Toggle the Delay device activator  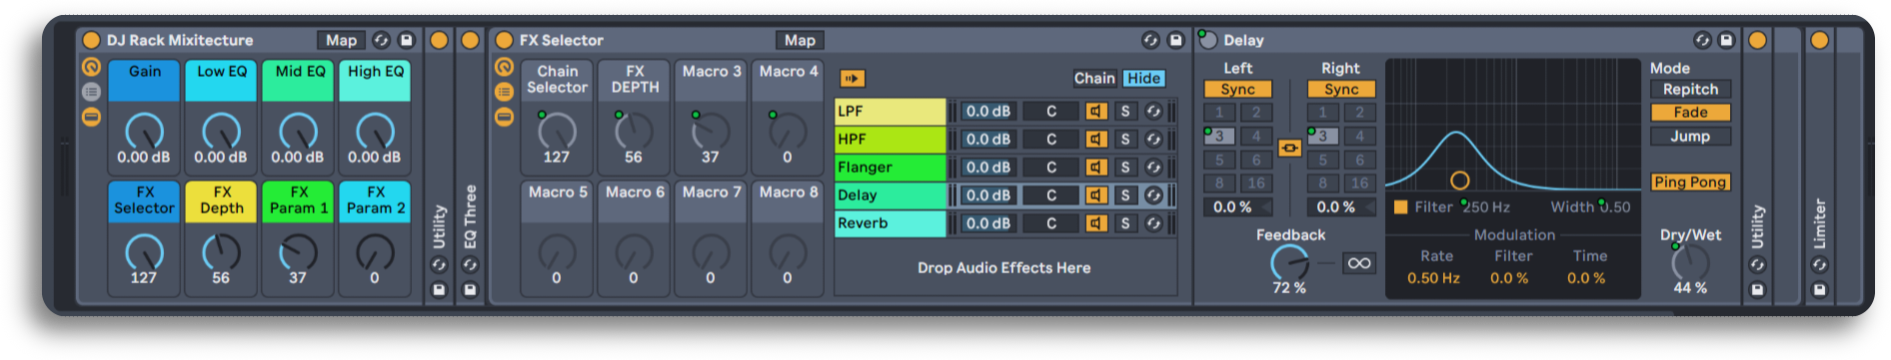click(x=1208, y=40)
